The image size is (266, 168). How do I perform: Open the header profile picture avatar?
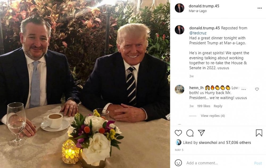point(180,8)
